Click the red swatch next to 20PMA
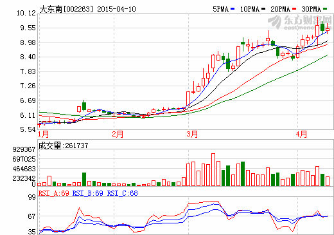Viewport: 334px width, 235px height. click(x=294, y=9)
